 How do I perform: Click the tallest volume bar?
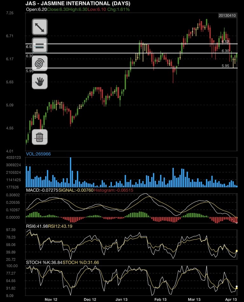[71, 172]
